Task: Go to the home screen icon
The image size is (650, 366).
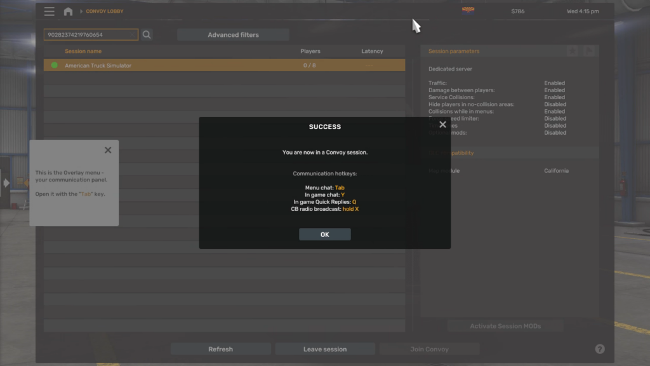Action: point(68,11)
